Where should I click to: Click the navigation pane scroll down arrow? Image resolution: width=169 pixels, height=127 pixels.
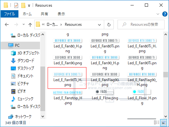pyautogui.click(x=43, y=116)
